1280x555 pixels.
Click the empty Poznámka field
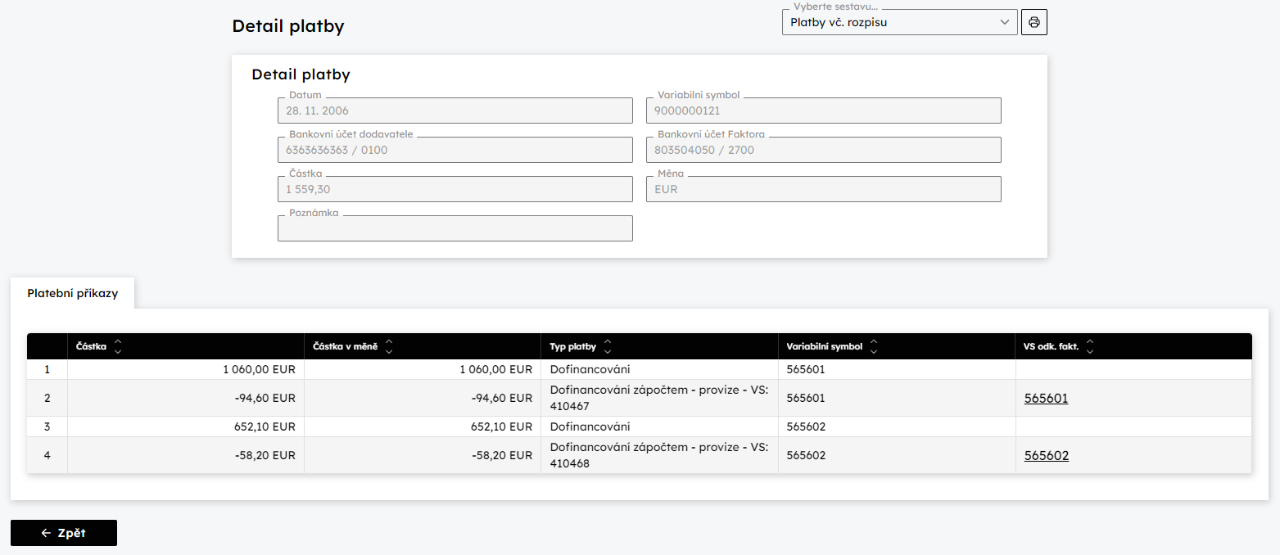coord(455,228)
